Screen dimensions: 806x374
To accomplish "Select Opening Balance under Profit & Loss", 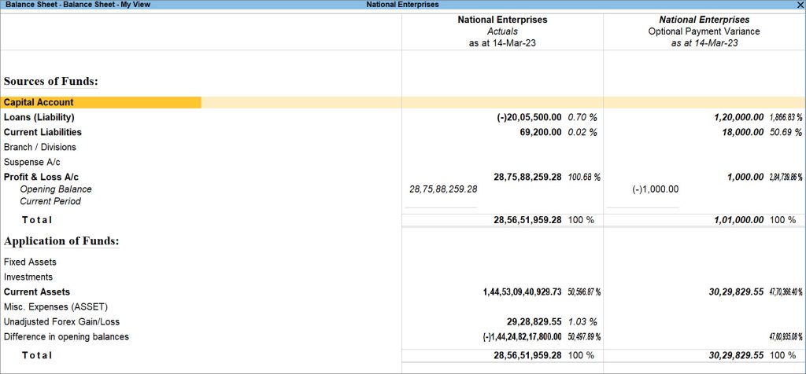I will coord(56,189).
